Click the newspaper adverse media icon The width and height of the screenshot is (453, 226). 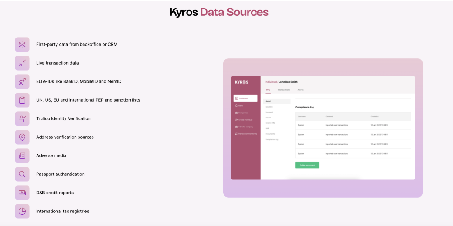coord(22,155)
